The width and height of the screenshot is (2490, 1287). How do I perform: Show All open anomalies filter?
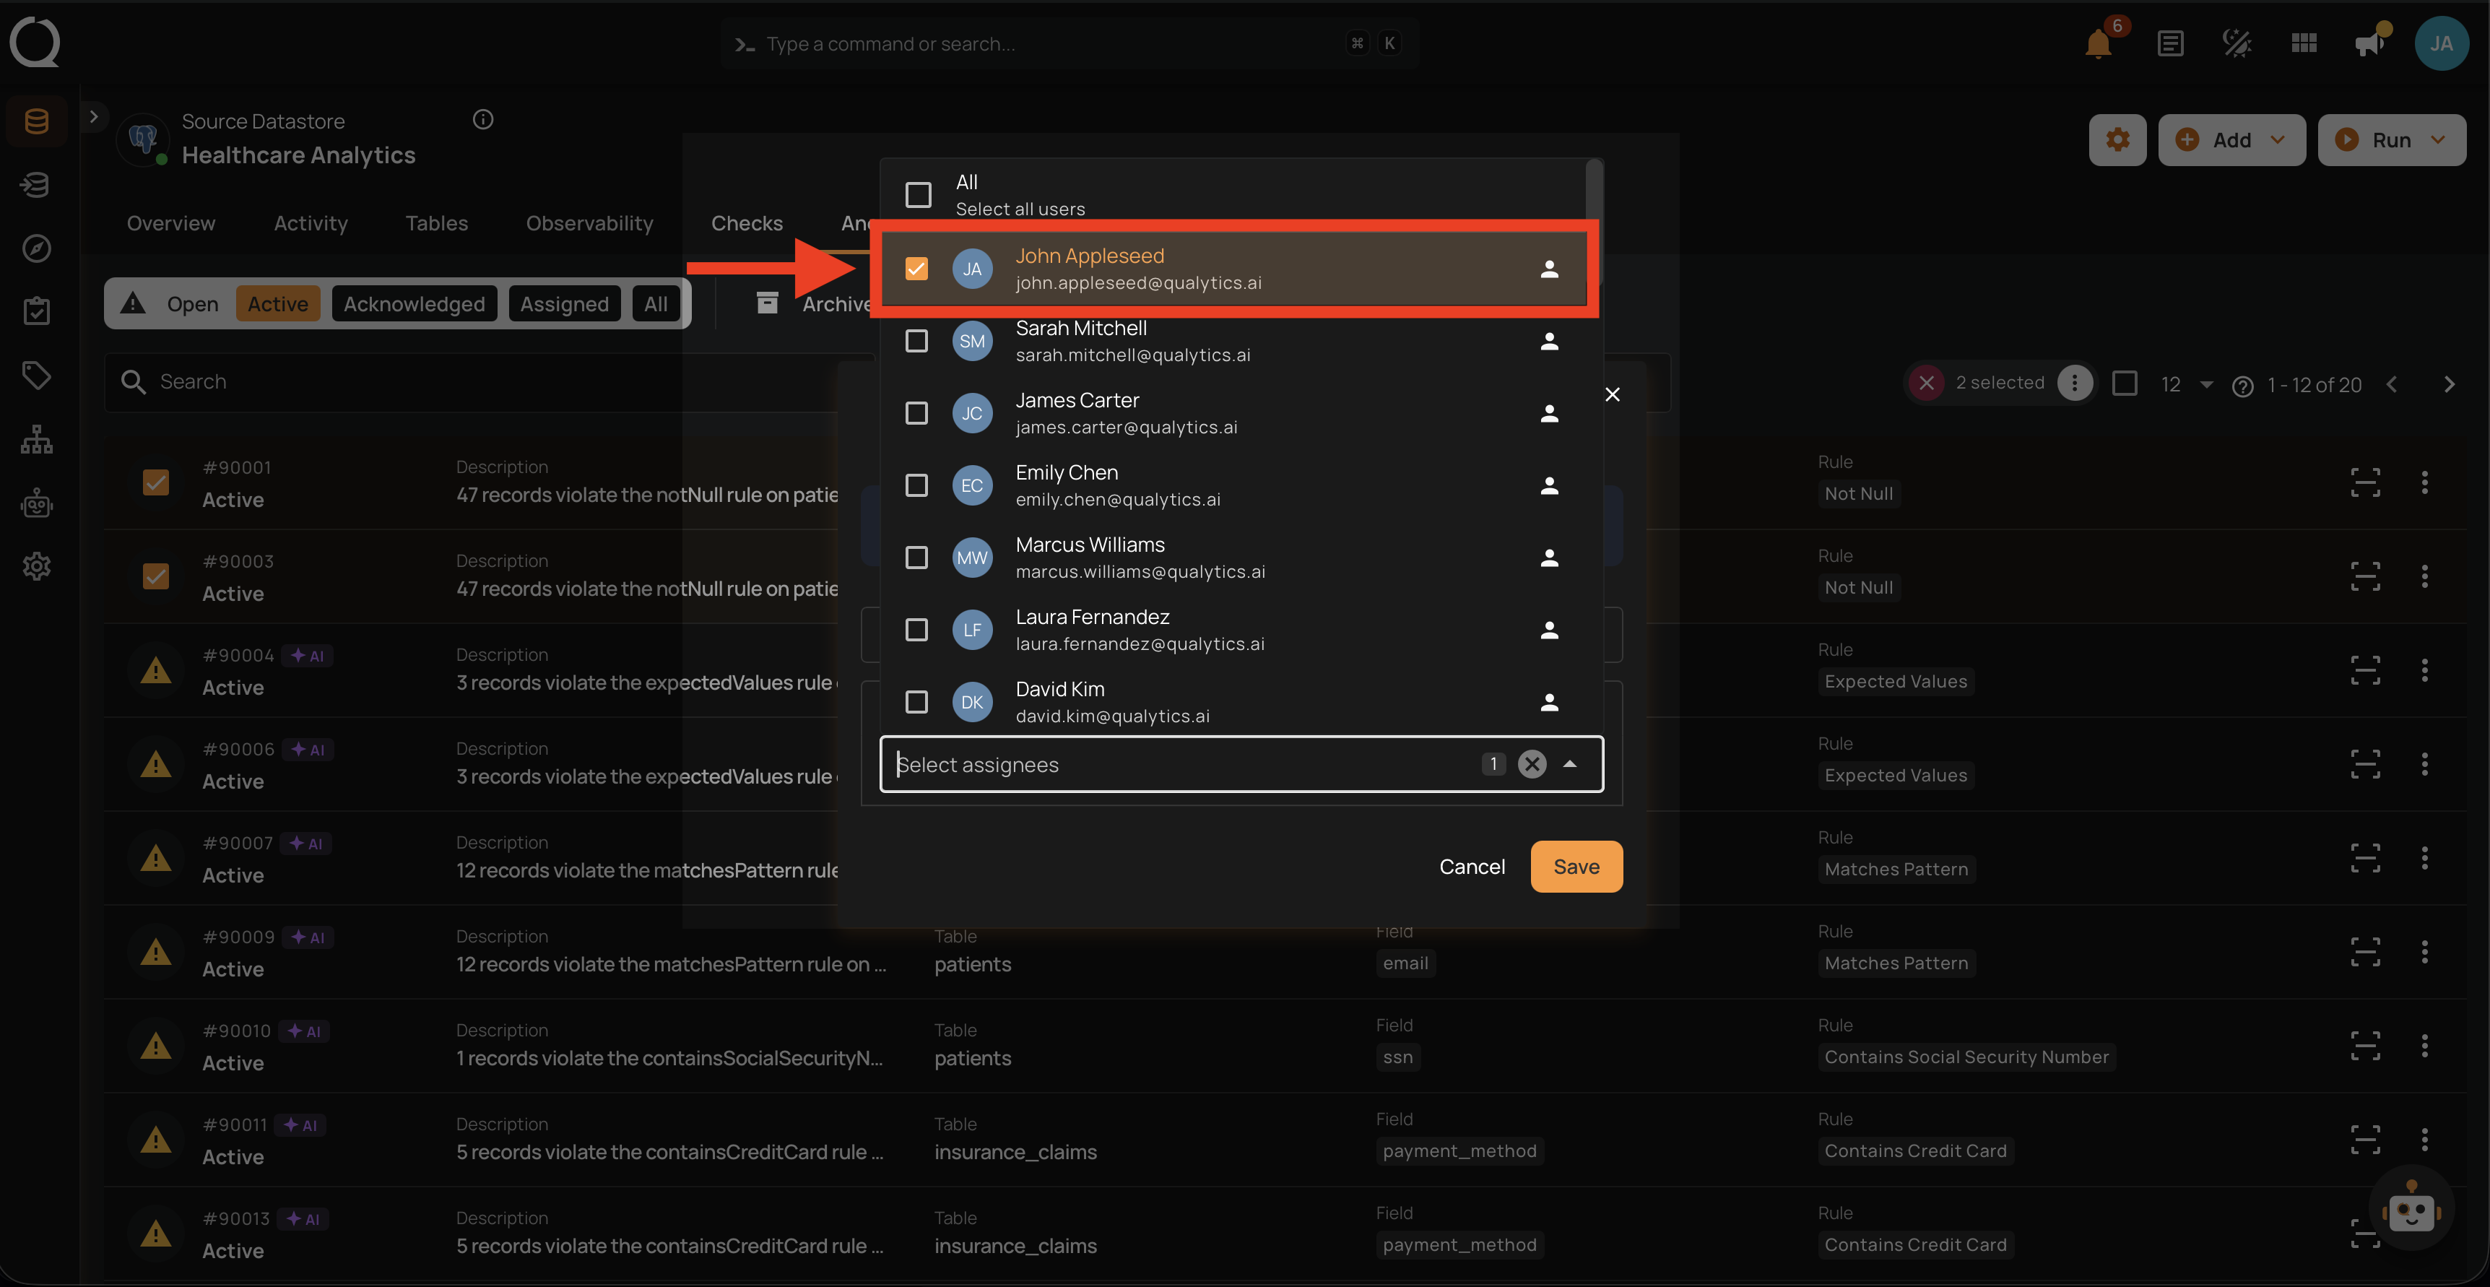pos(656,303)
